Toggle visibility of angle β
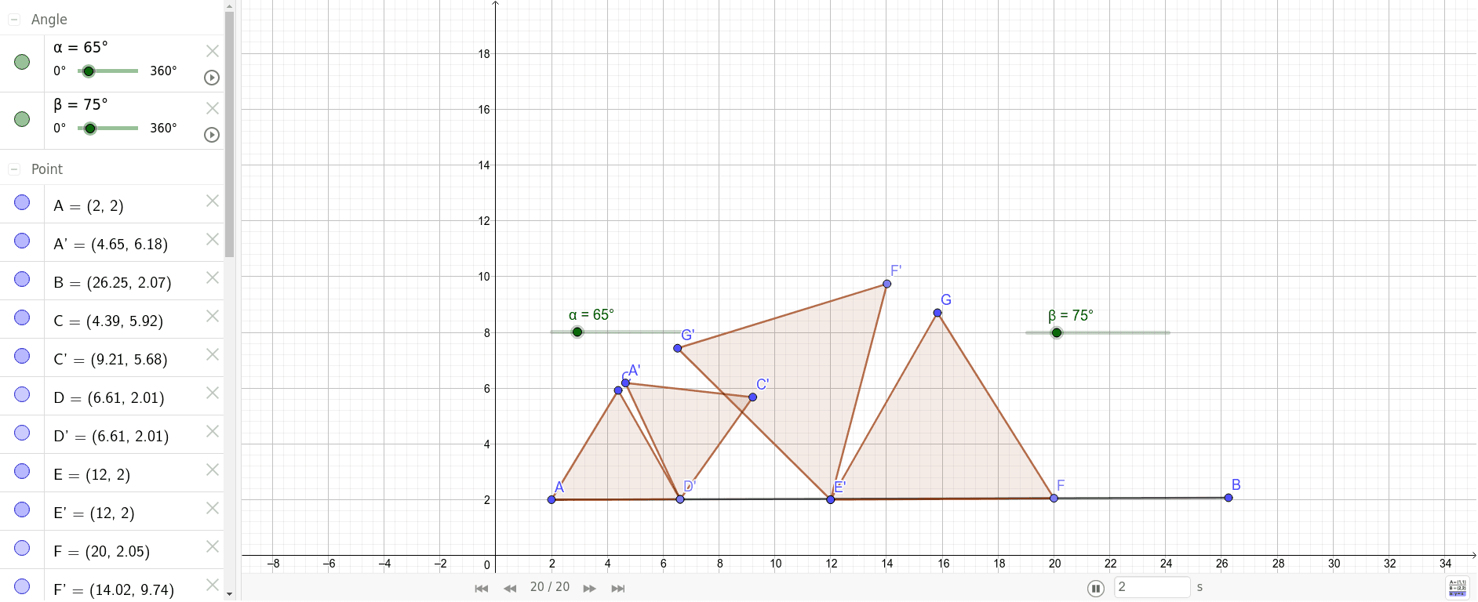The height and width of the screenshot is (602, 1478). coord(22,119)
